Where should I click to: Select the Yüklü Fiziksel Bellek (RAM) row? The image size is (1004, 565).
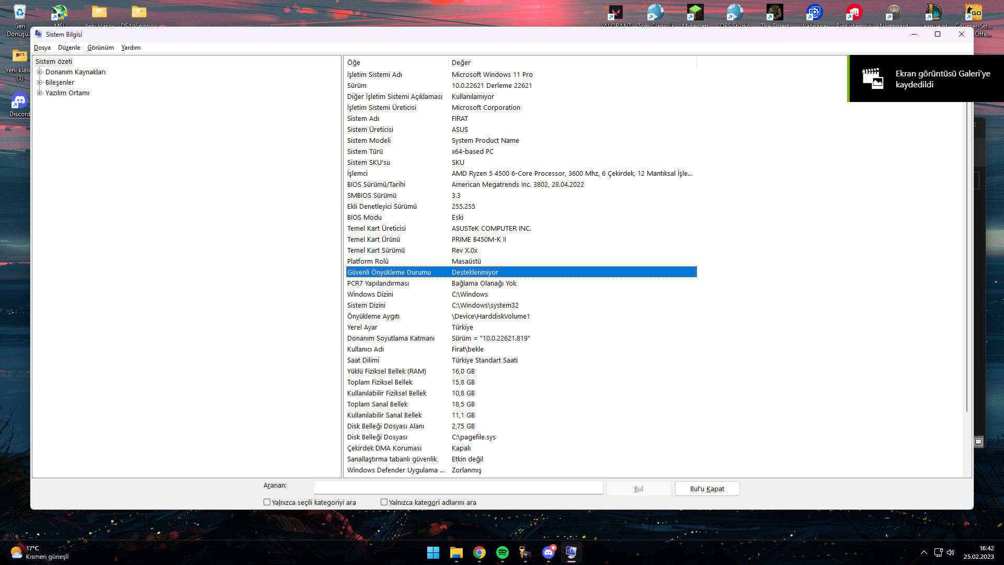[x=521, y=371]
